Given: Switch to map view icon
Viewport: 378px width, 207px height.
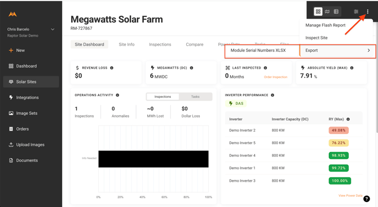Looking at the screenshot, I should (x=327, y=11).
